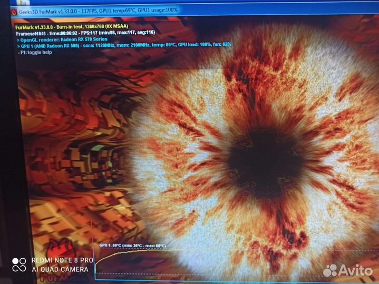Click the FurMark icon in the title bar
This screenshot has height=284, width=379.
[x=14, y=12]
